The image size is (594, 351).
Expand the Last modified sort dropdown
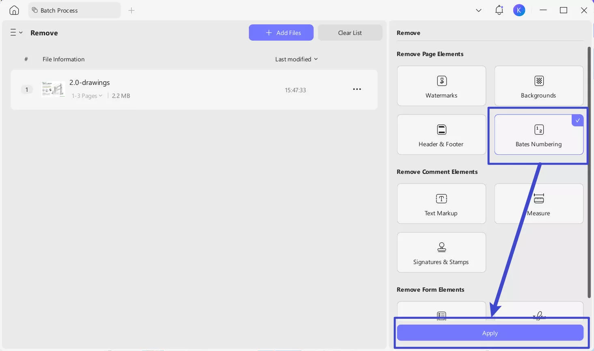click(x=296, y=59)
